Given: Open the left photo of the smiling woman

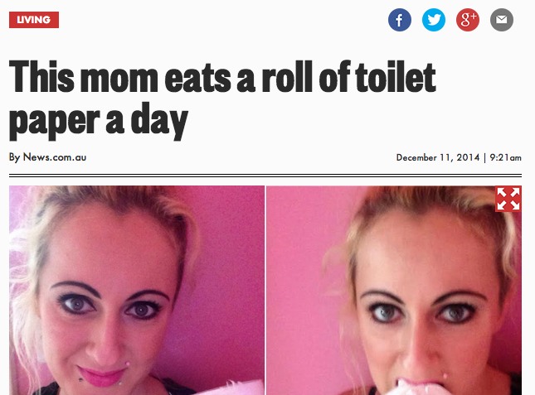Looking at the screenshot, I should 137,290.
